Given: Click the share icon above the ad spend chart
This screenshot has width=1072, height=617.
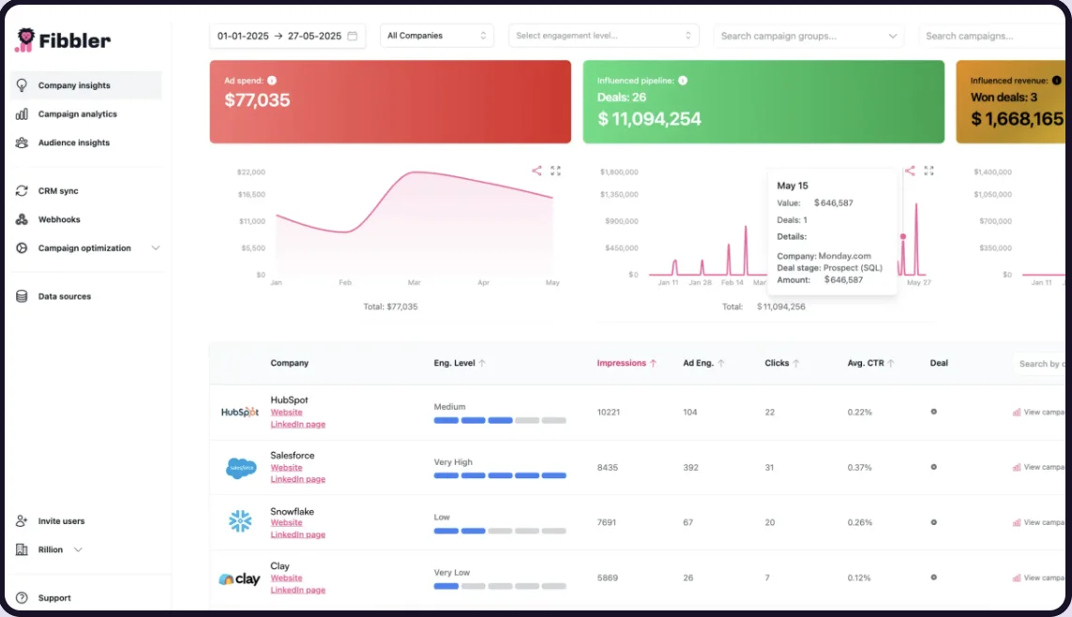Looking at the screenshot, I should pyautogui.click(x=536, y=171).
